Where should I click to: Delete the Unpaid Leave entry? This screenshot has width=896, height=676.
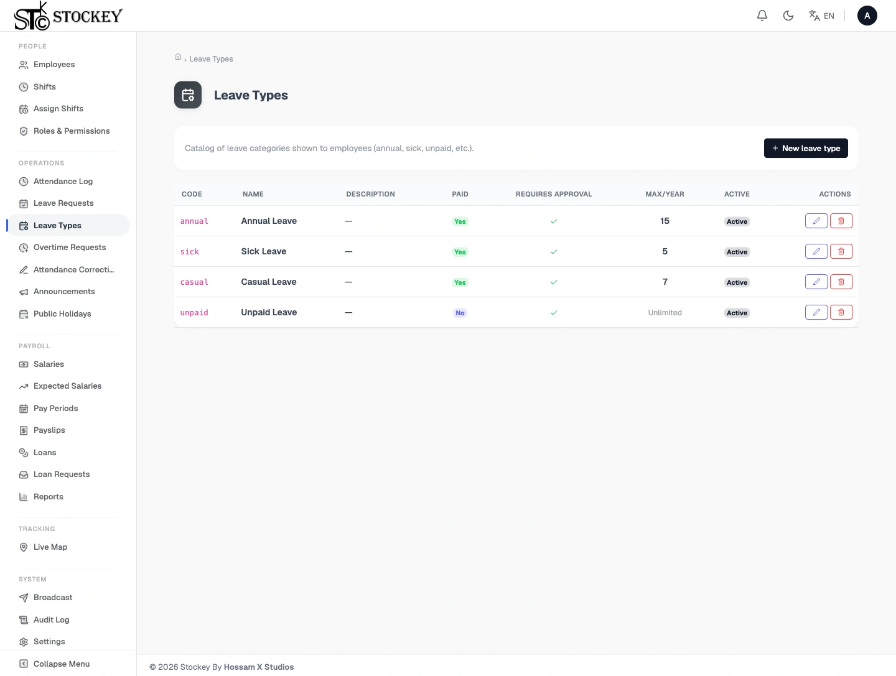click(x=841, y=312)
